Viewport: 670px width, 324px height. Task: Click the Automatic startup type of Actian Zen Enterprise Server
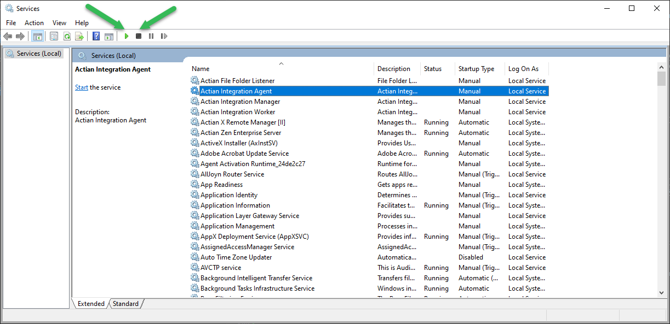coord(474,133)
